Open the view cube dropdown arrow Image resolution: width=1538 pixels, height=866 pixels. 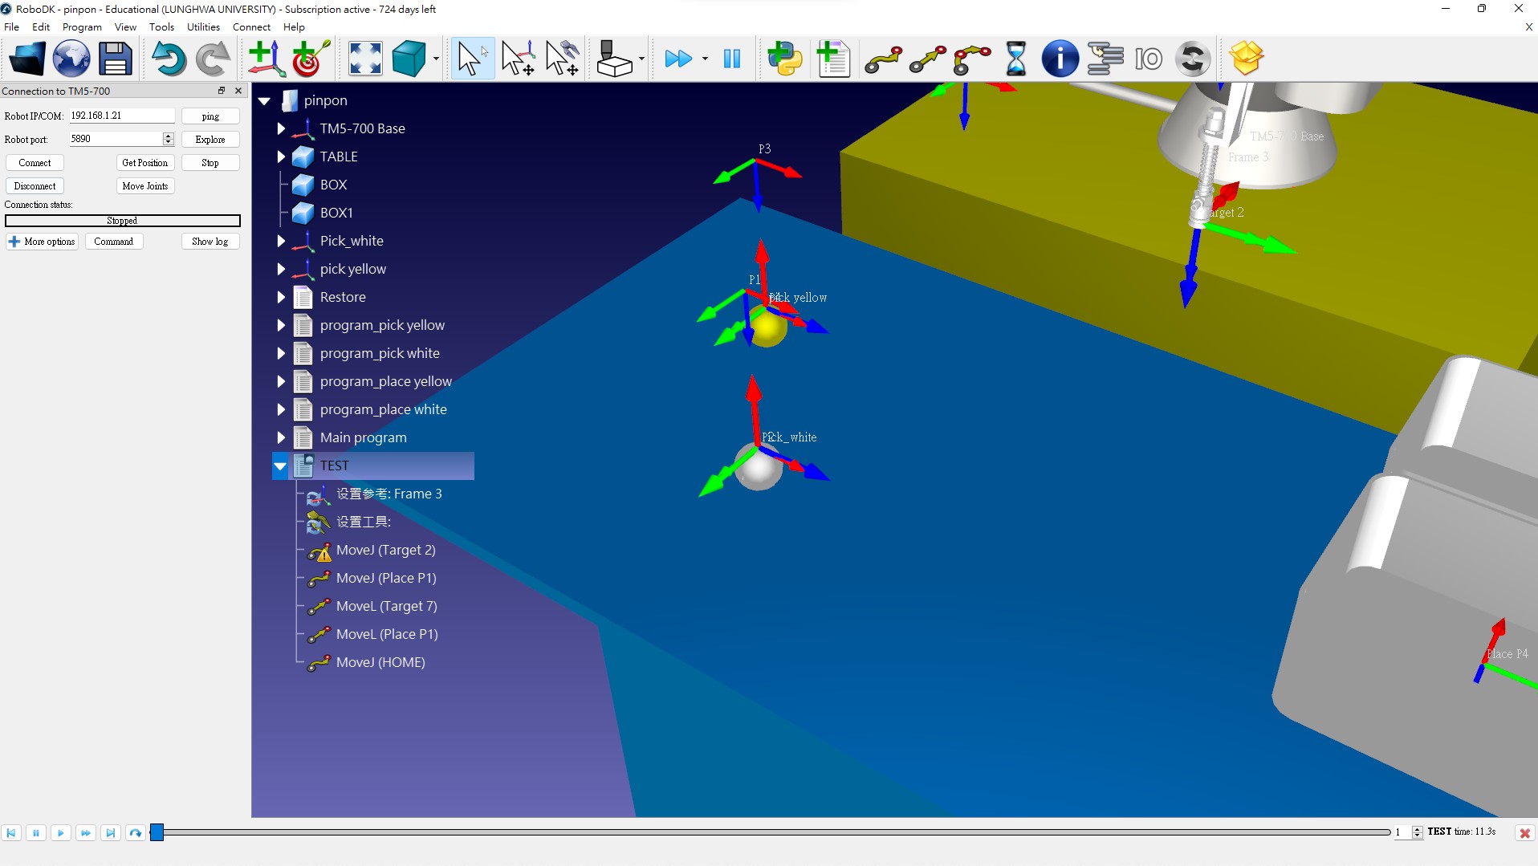click(436, 59)
